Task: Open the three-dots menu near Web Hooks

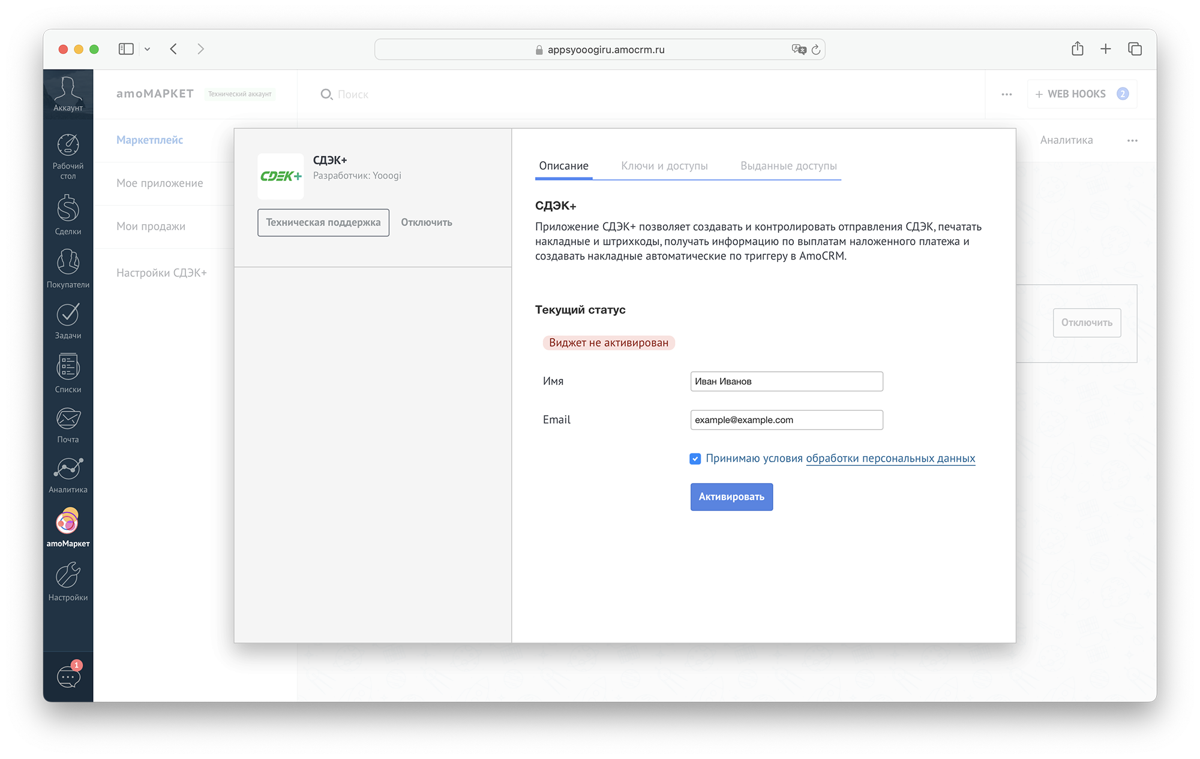Action: pos(1006,94)
